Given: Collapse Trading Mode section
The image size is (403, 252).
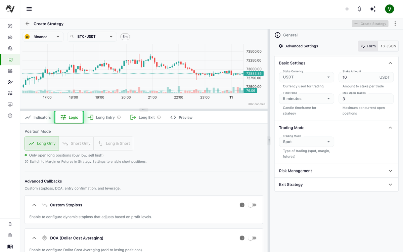Looking at the screenshot, I should pos(390,128).
